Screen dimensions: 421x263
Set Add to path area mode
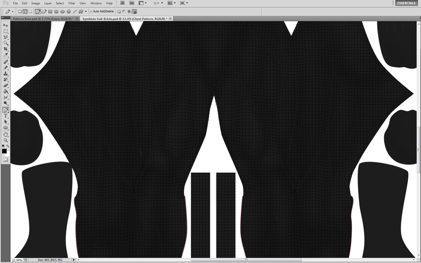click(119, 12)
